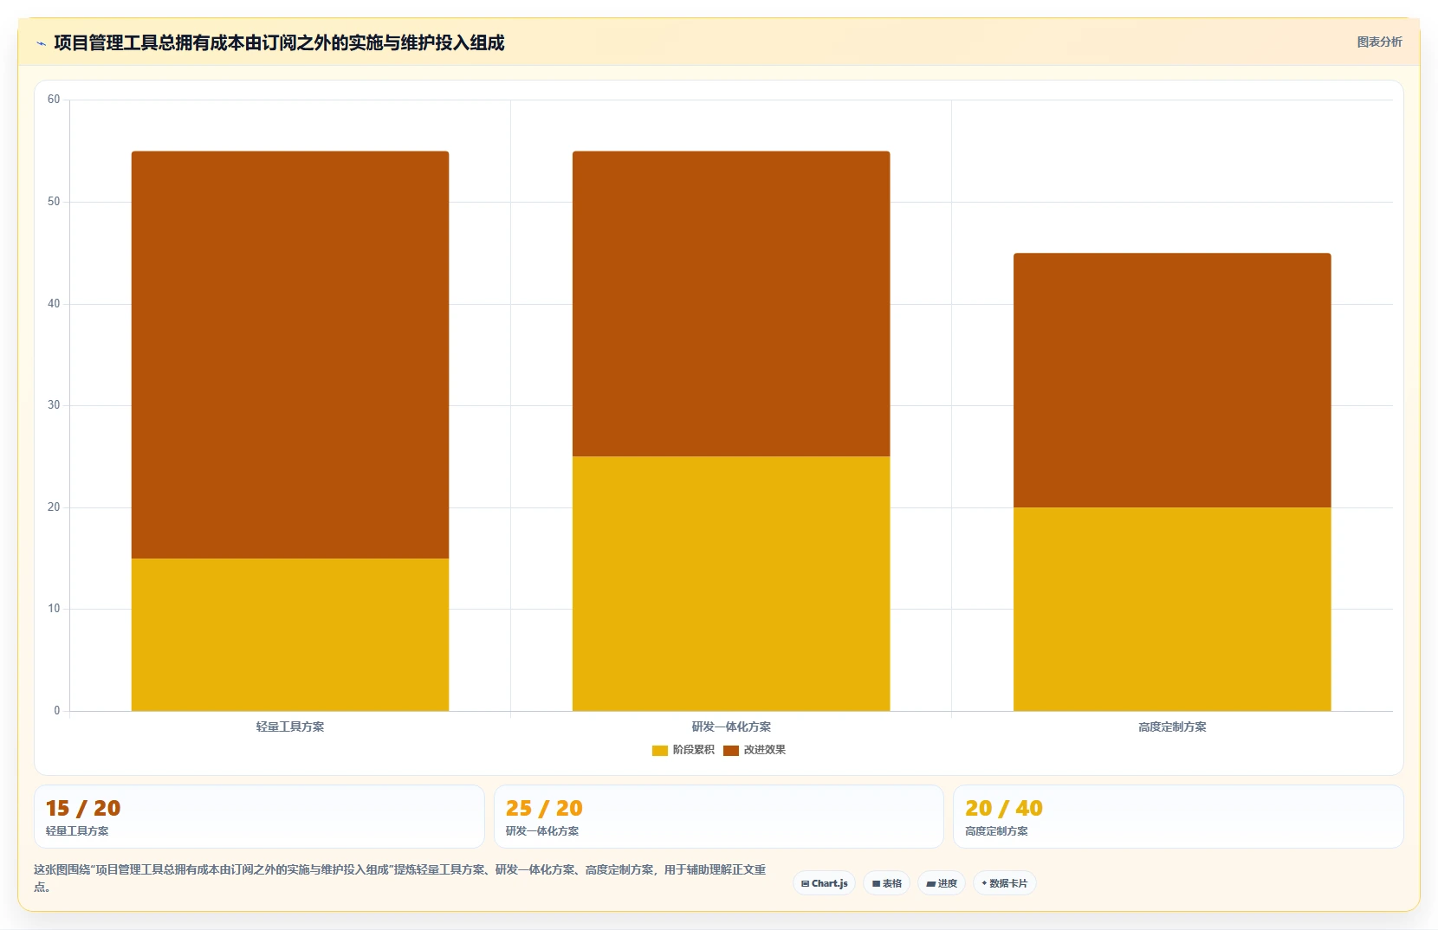Click the yellow bar segment of 研发一体化方案

coord(731,584)
